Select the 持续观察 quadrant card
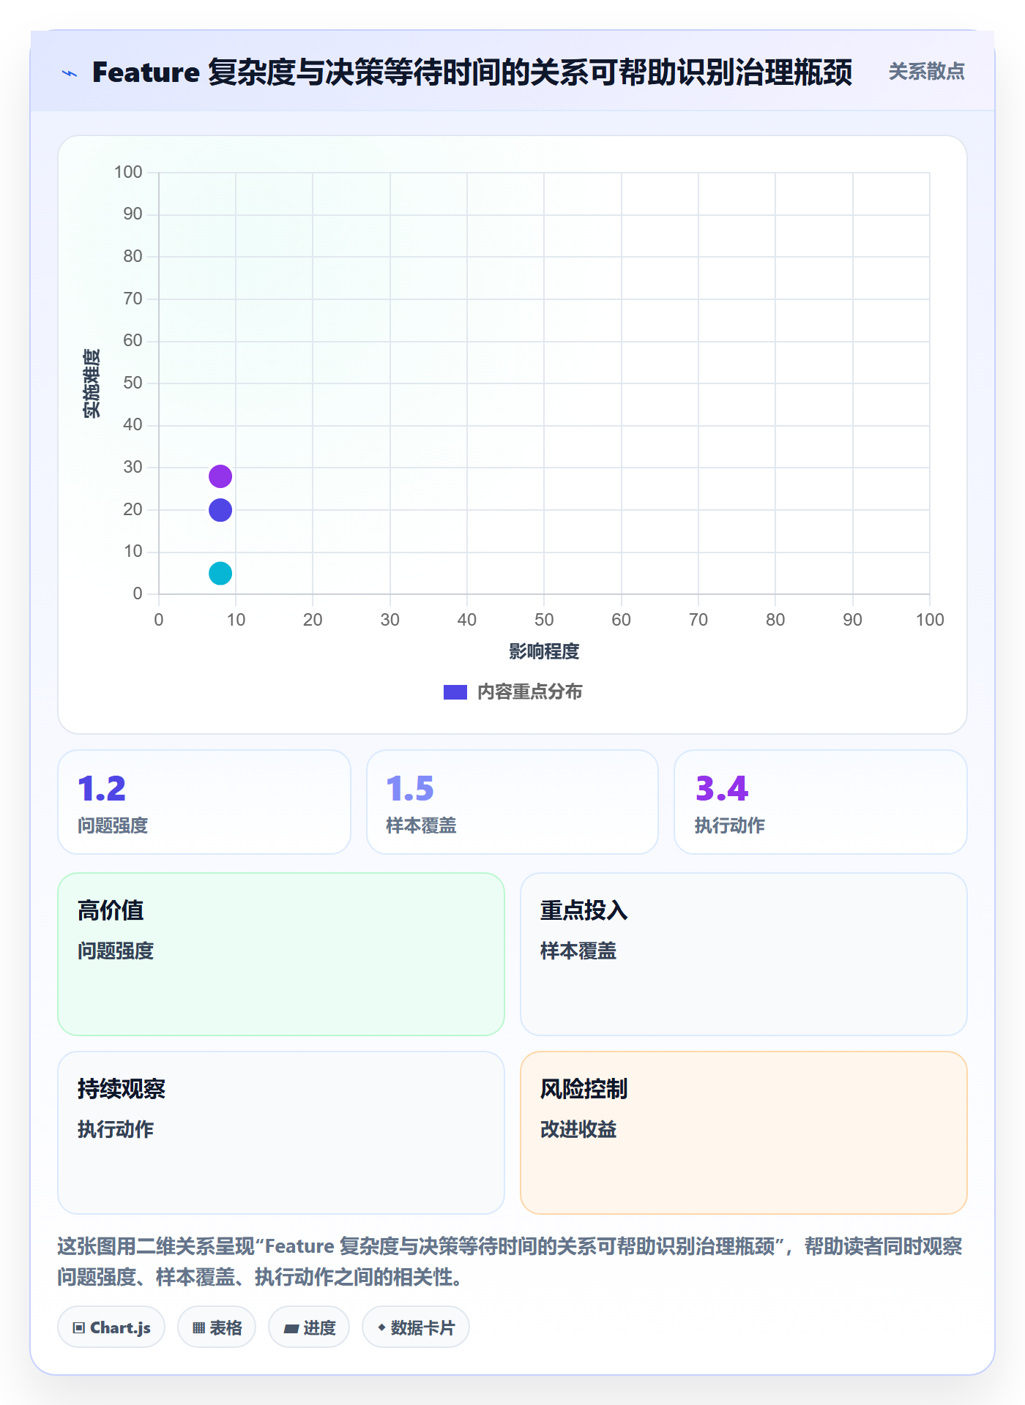Viewport: 1025px width, 1405px height. tap(281, 1133)
